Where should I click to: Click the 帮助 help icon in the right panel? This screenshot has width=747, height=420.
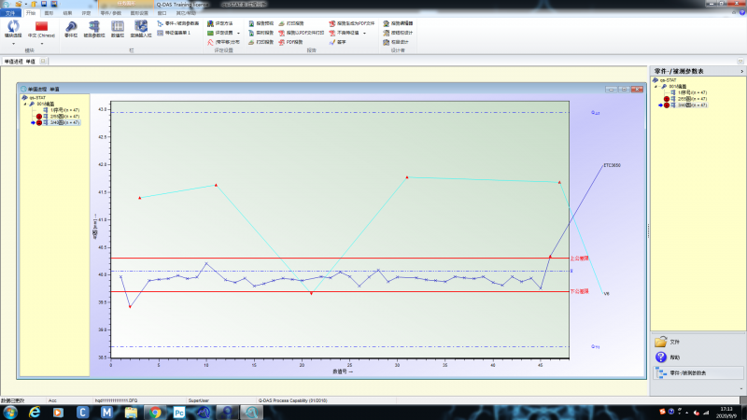(x=661, y=357)
